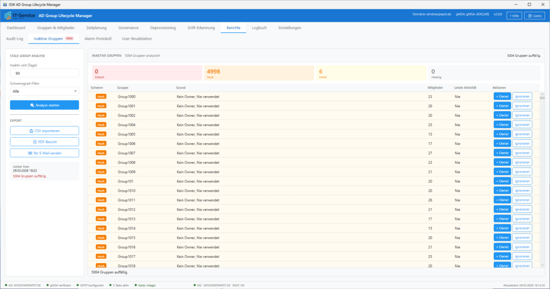550x289 pixels.
Task: Open the User-Revalidation sub-tab
Action: click(137, 39)
